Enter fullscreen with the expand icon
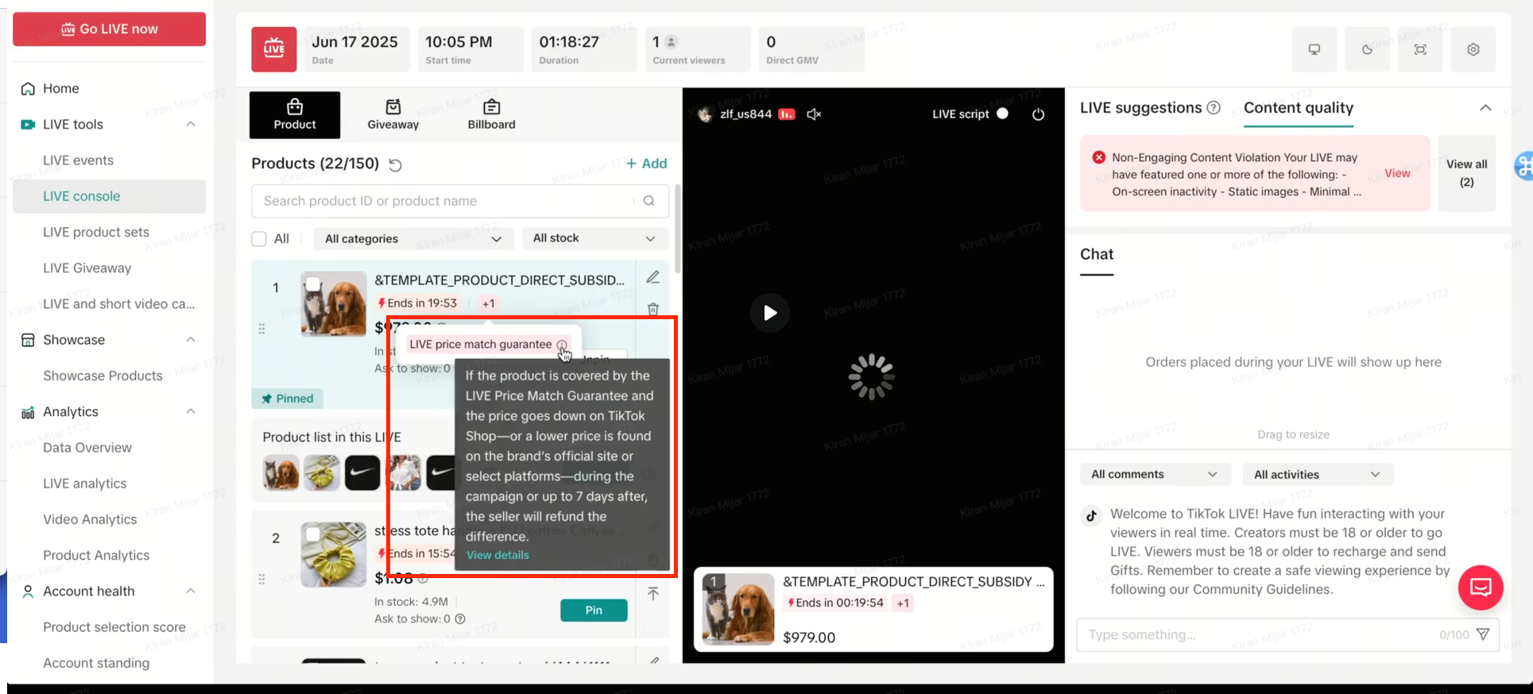 pos(1420,49)
